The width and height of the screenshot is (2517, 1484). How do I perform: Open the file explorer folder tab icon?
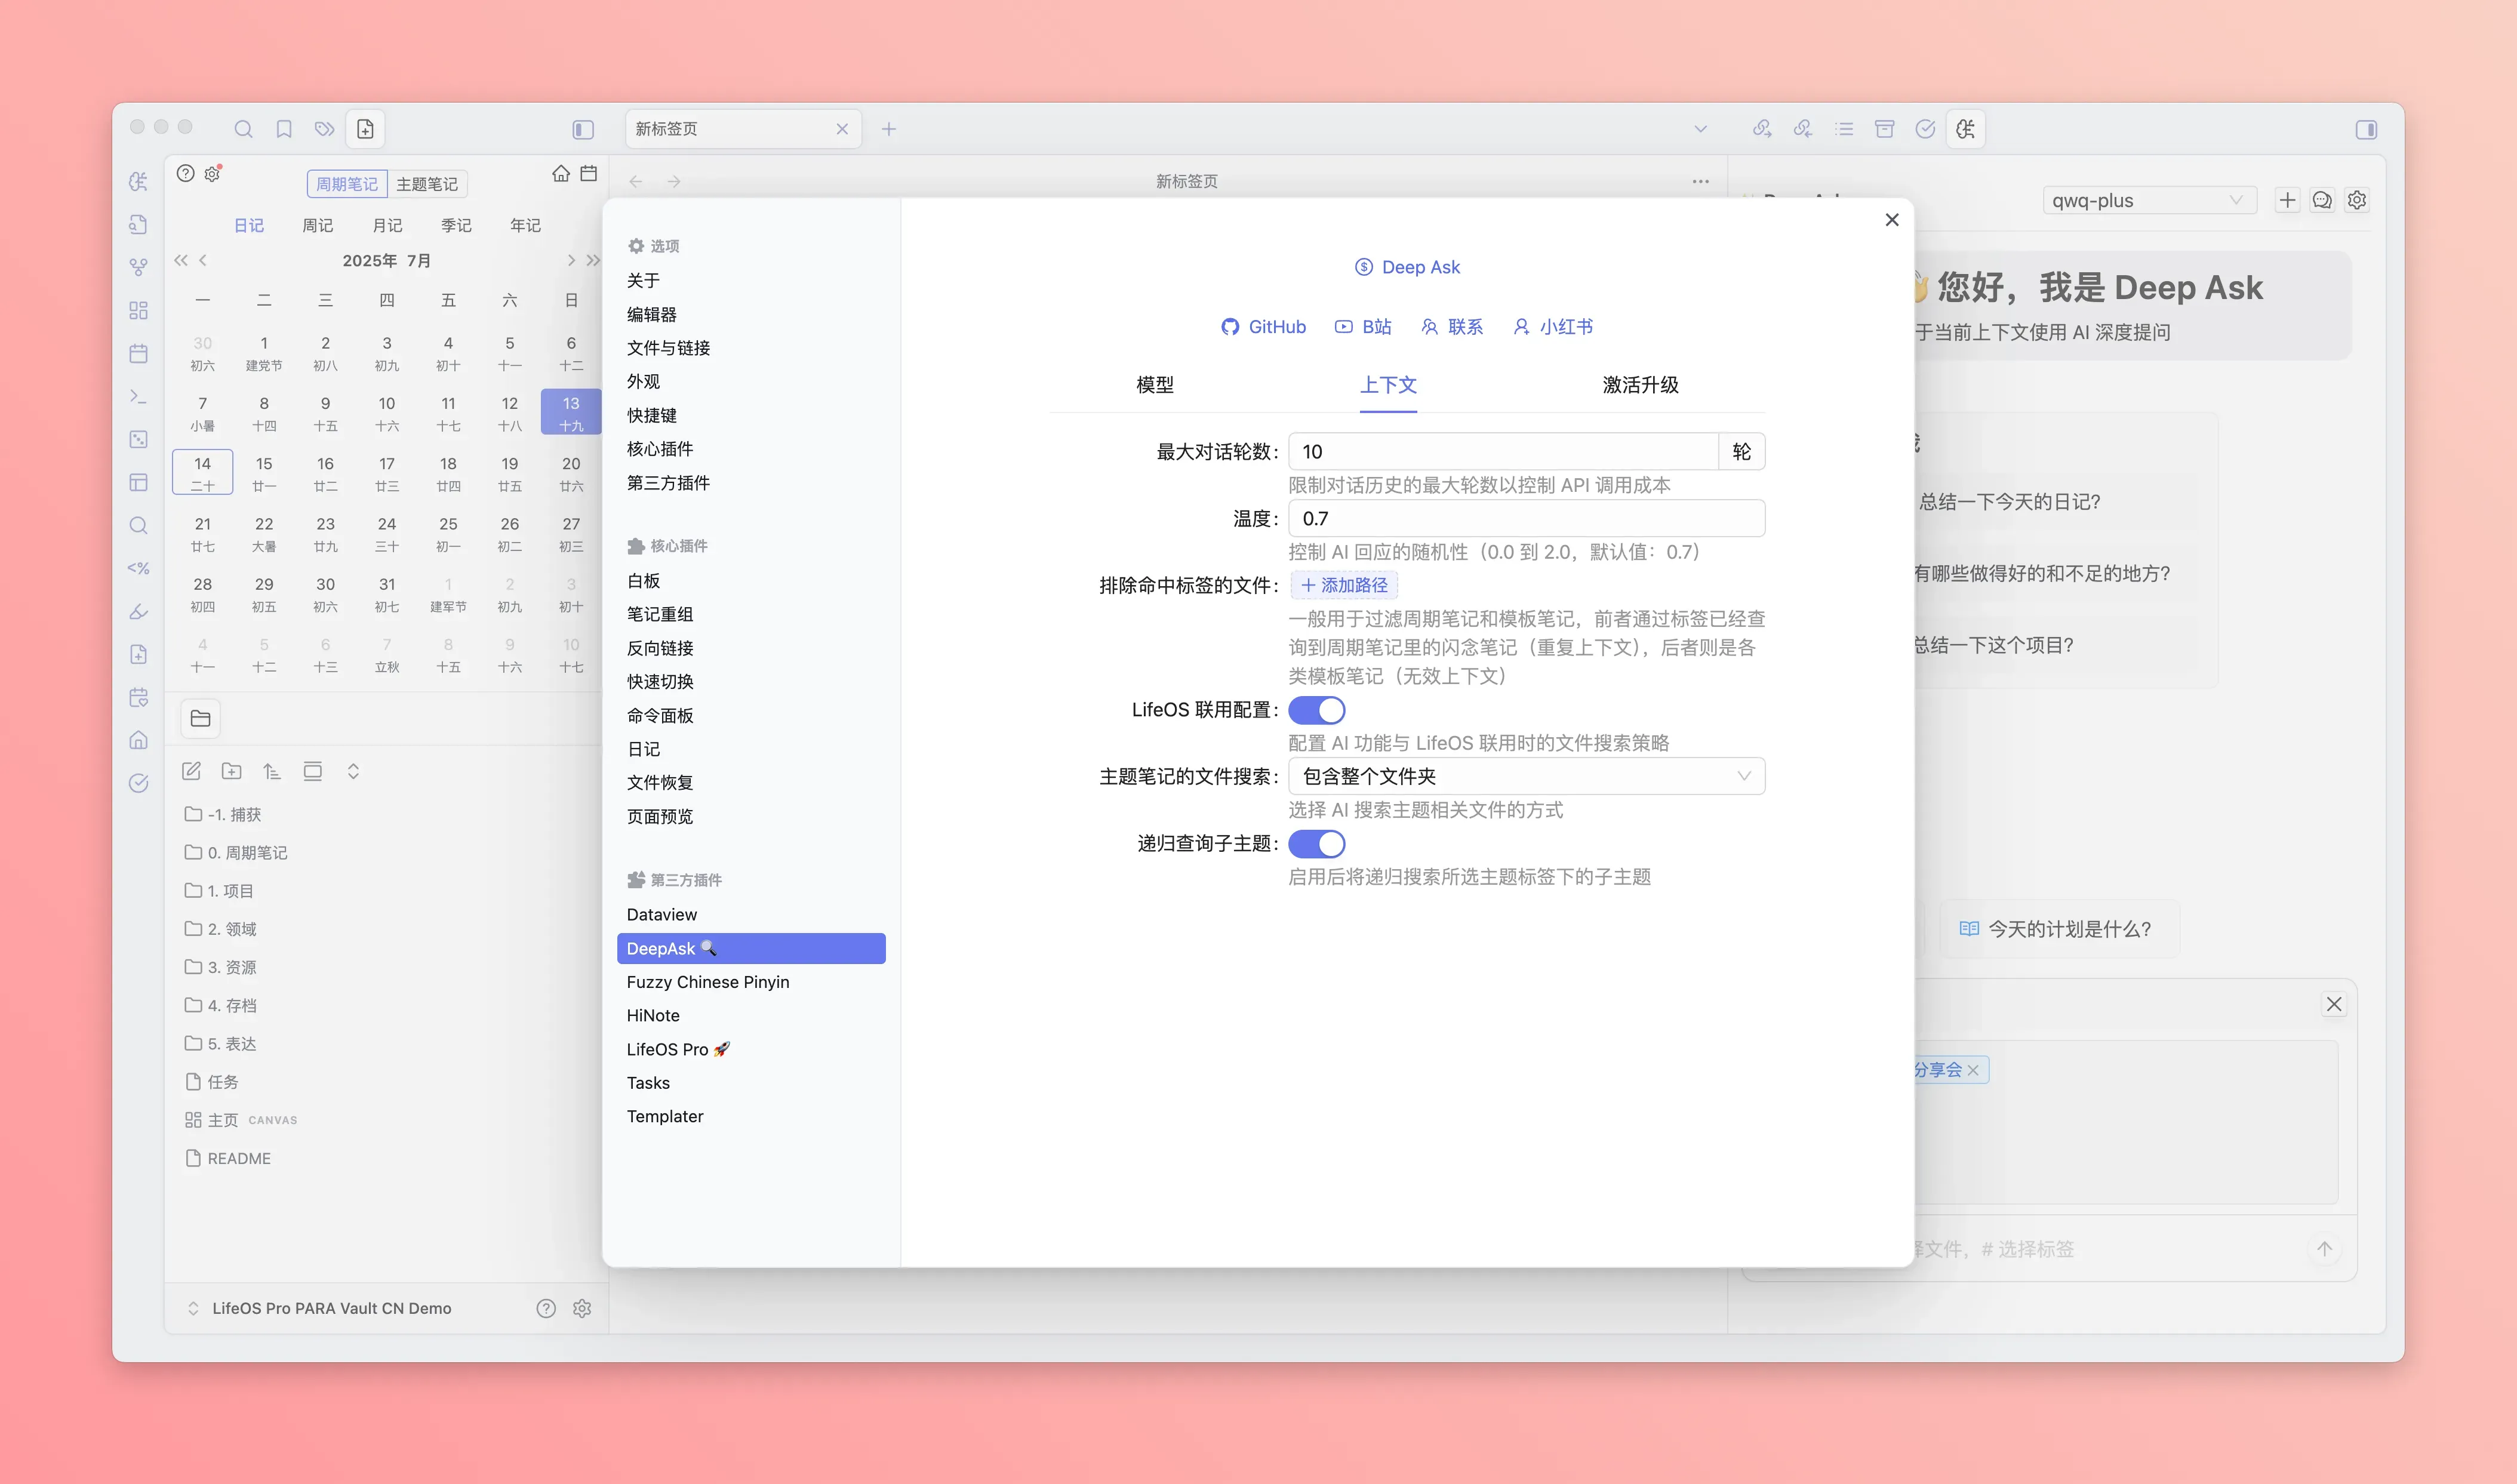pos(200,718)
